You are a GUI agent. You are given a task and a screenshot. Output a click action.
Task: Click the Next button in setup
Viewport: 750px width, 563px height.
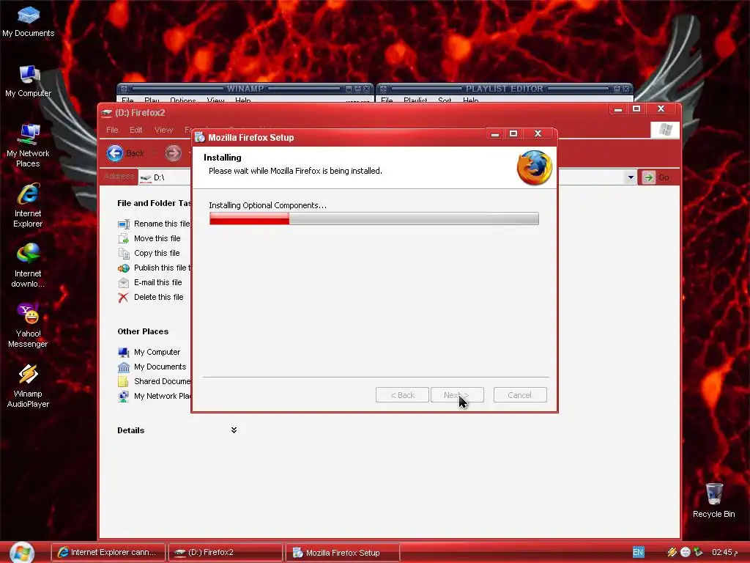(457, 395)
